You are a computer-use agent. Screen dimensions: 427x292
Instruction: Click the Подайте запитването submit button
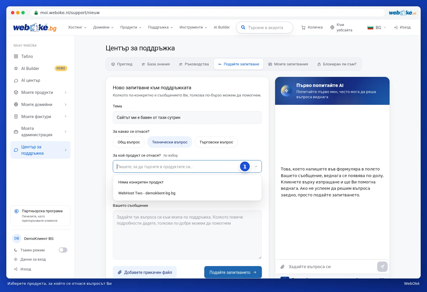(x=233, y=272)
